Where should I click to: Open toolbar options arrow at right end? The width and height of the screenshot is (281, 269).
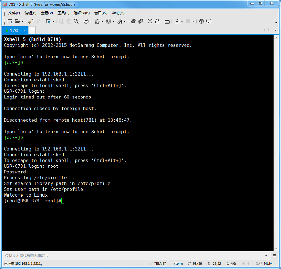276,23
